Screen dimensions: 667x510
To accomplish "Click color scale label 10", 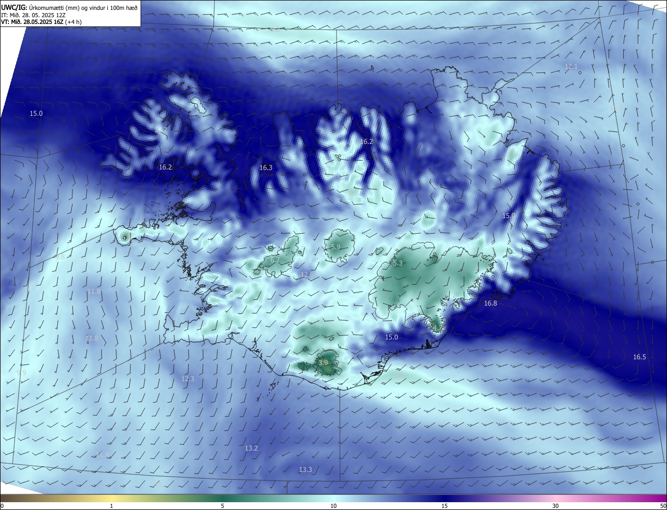I will [333, 506].
